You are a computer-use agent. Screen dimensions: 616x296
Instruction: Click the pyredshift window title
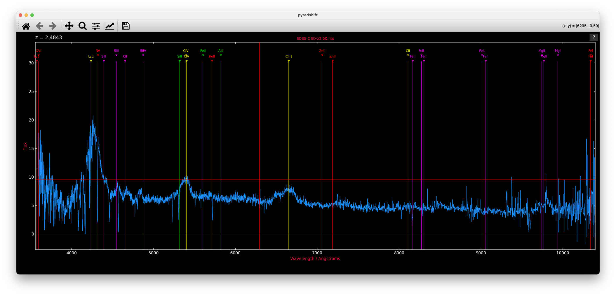tap(308, 15)
